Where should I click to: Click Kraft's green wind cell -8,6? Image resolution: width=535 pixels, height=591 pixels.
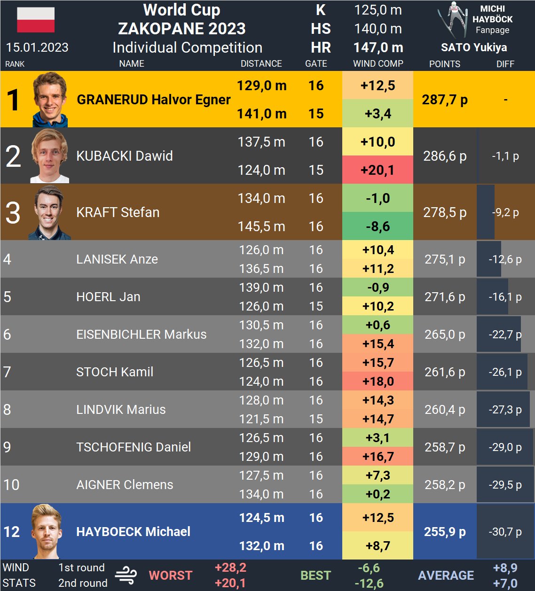pyautogui.click(x=378, y=226)
